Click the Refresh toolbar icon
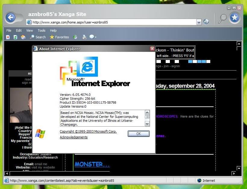Image resolution: width=247 pixels, height=189 pixels. pos(15,37)
